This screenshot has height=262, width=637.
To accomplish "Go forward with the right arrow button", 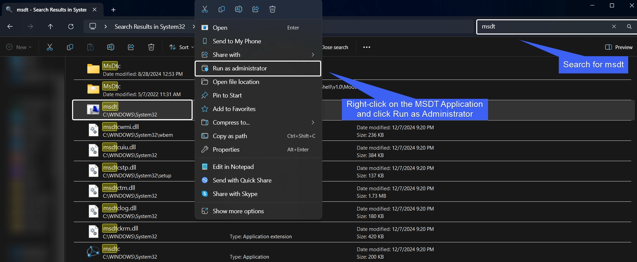I will coord(30,26).
